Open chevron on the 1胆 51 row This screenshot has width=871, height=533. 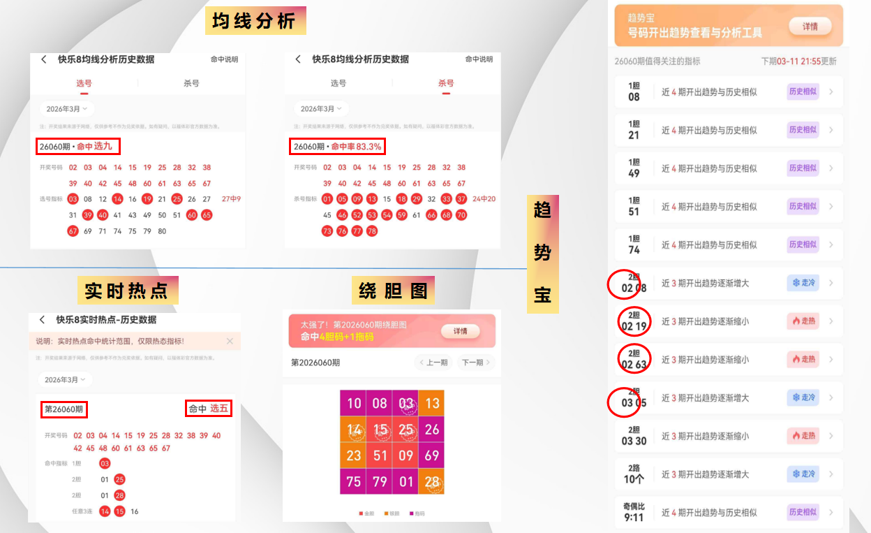pos(831,207)
